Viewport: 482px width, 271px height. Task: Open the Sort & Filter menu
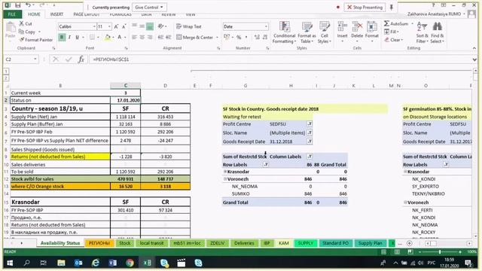click(422, 32)
